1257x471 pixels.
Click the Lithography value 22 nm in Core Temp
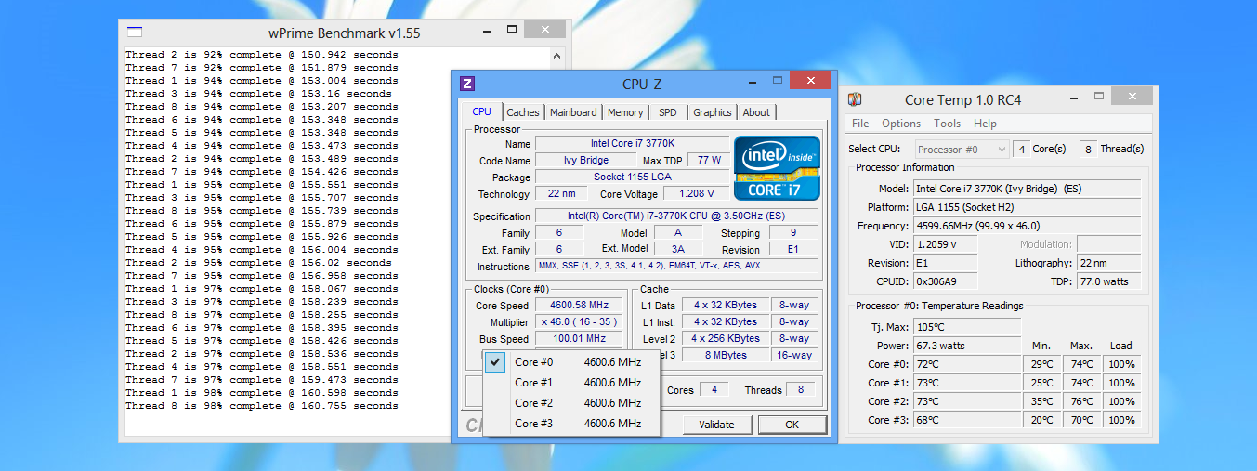coord(1108,263)
